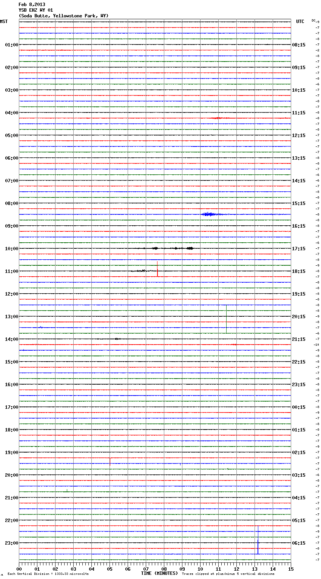Viewport: 321px width, 579px height.
Task: Click the "10" minute tick label
Action: pyautogui.click(x=200, y=569)
